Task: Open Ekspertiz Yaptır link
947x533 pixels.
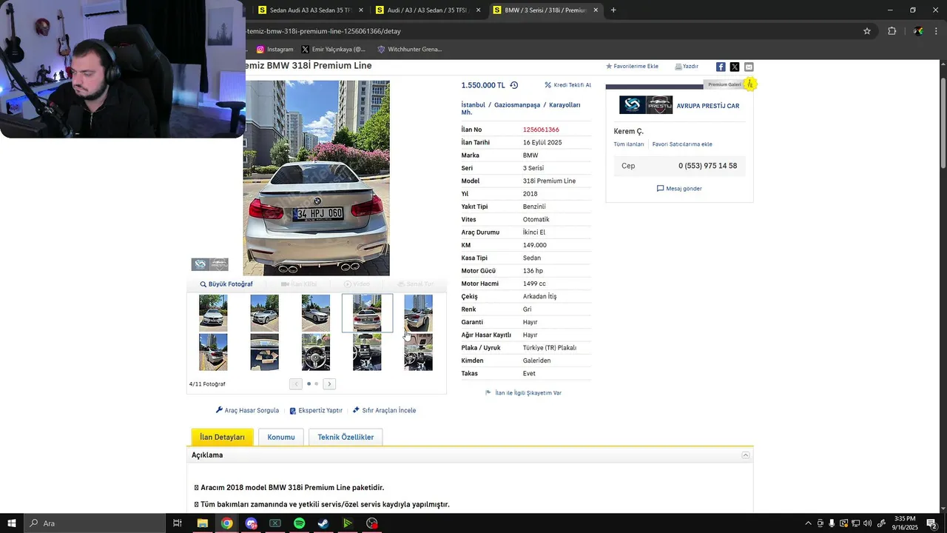Action: (x=316, y=410)
